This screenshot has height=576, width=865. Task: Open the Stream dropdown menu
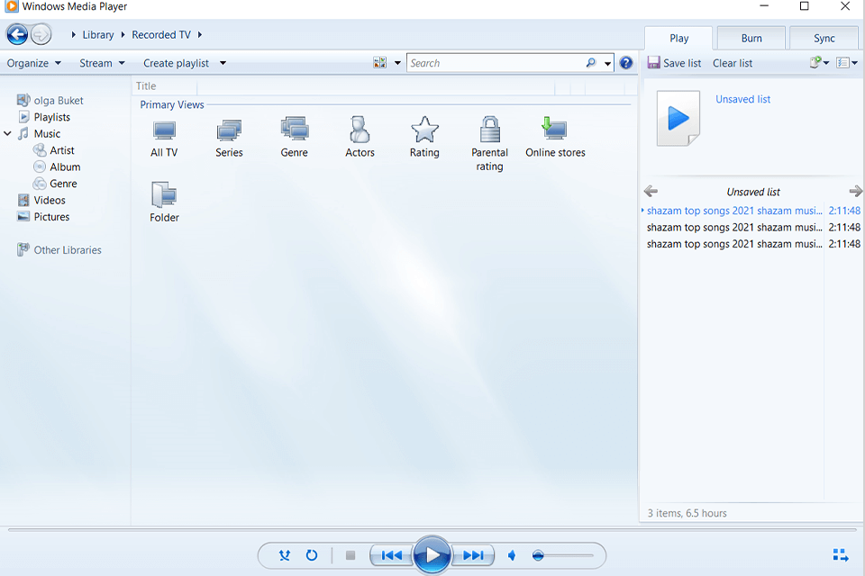pyautogui.click(x=102, y=63)
